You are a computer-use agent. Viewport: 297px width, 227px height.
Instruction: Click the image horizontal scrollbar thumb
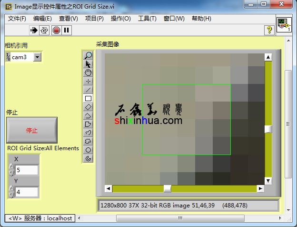[167, 188]
